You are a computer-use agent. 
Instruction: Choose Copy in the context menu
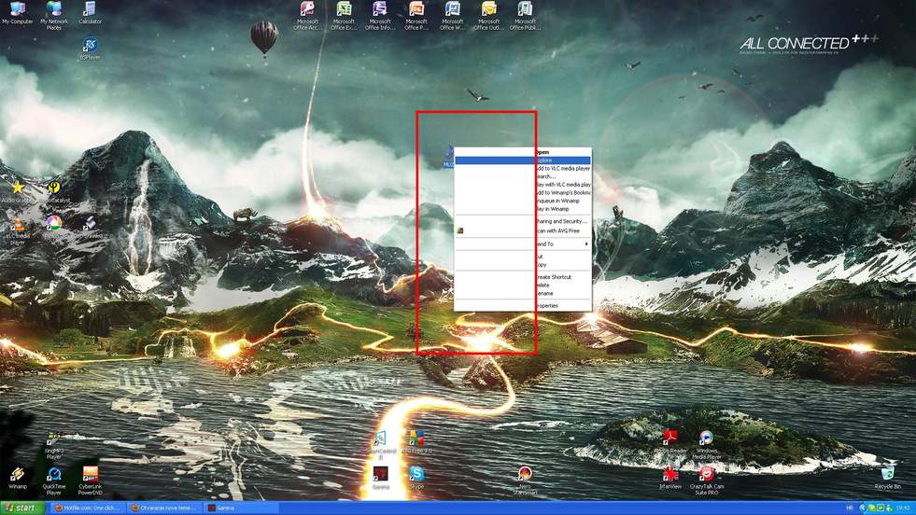point(523,265)
